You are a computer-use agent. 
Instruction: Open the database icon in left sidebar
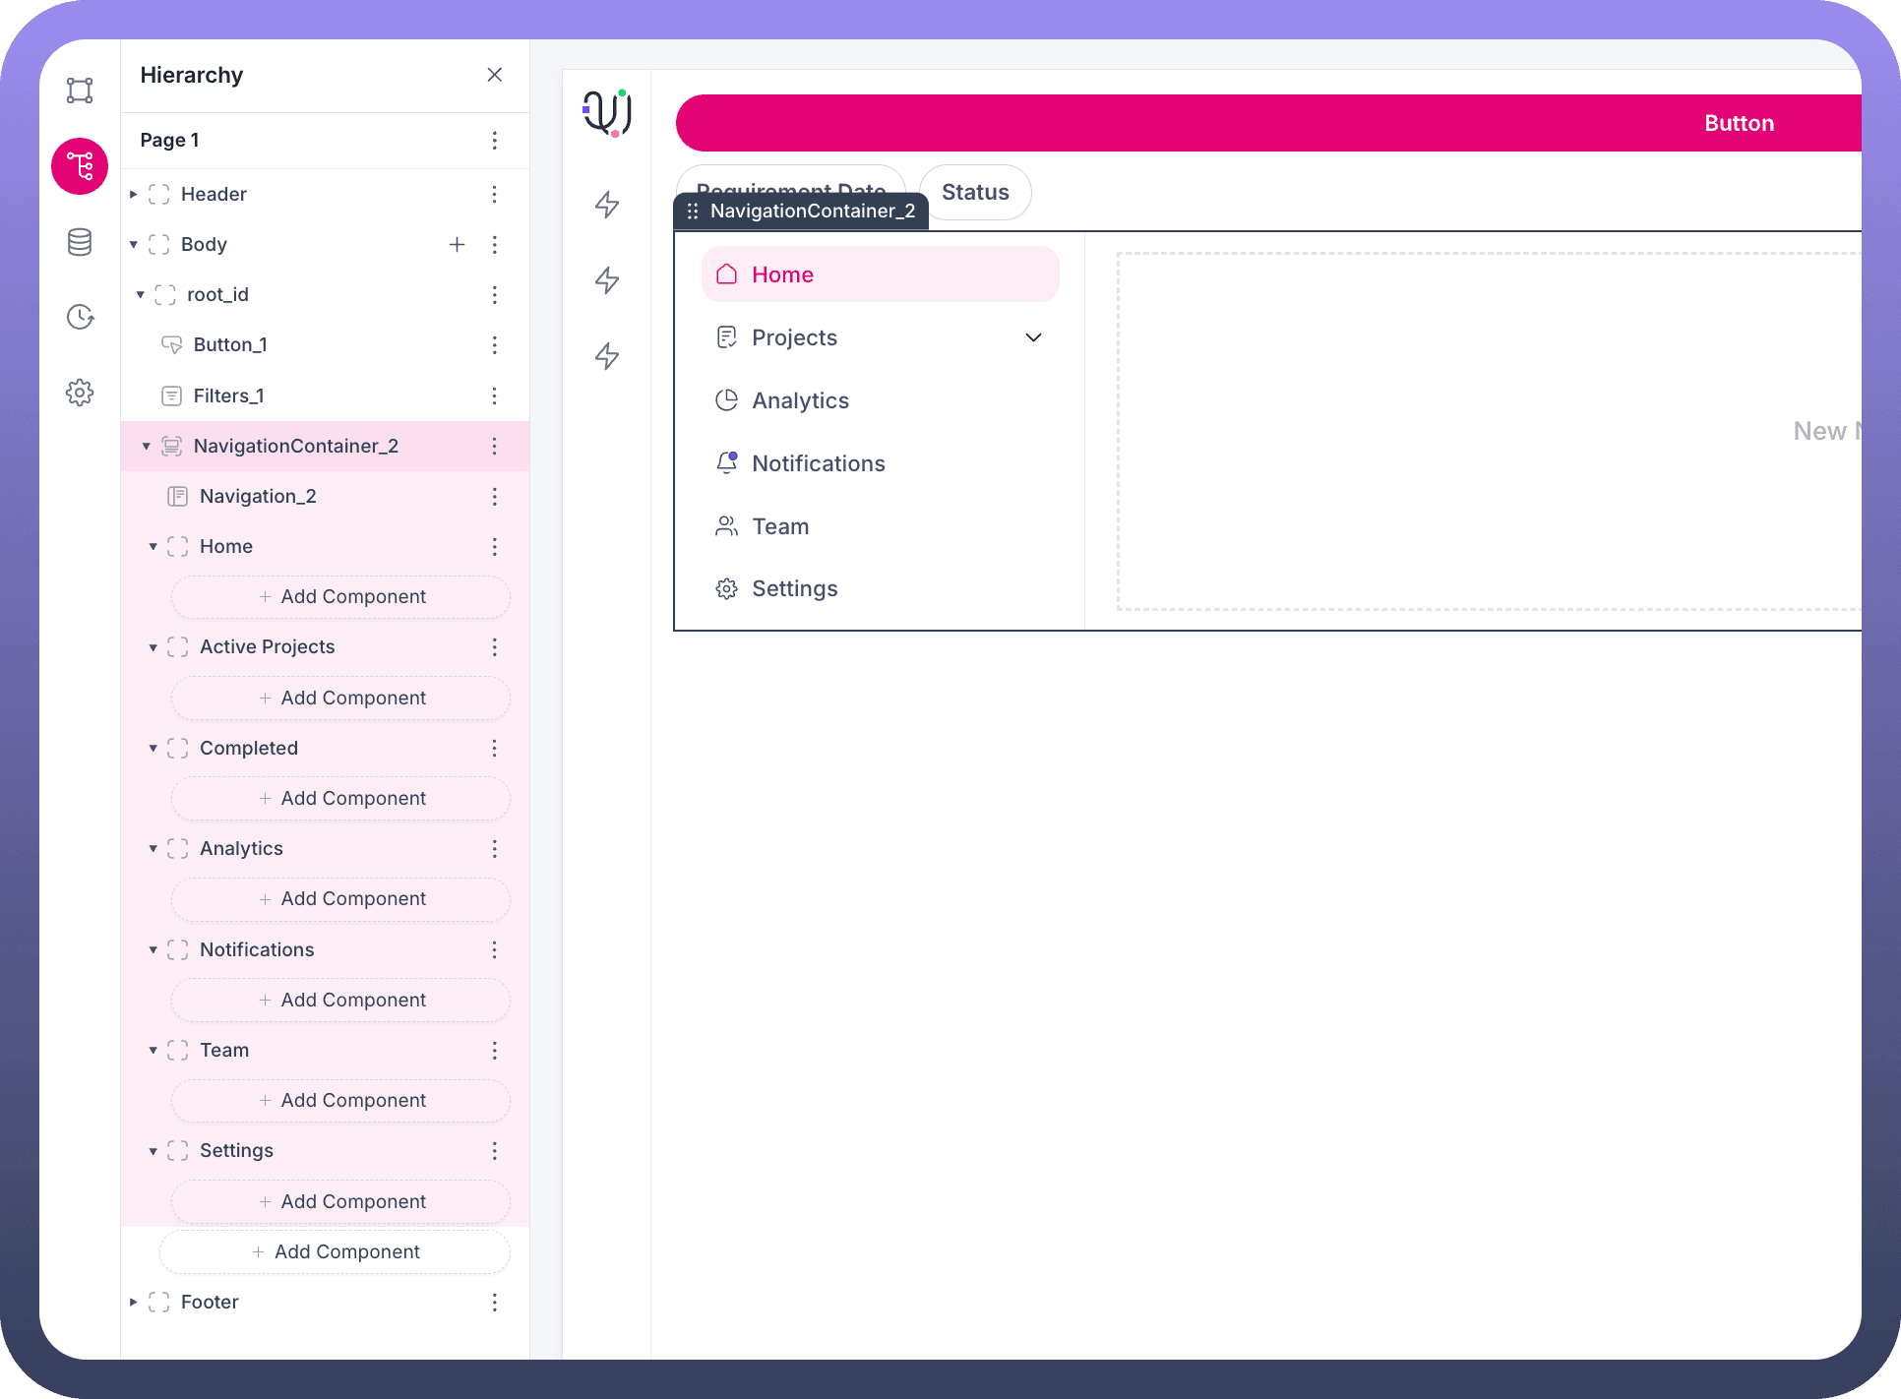pos(80,242)
